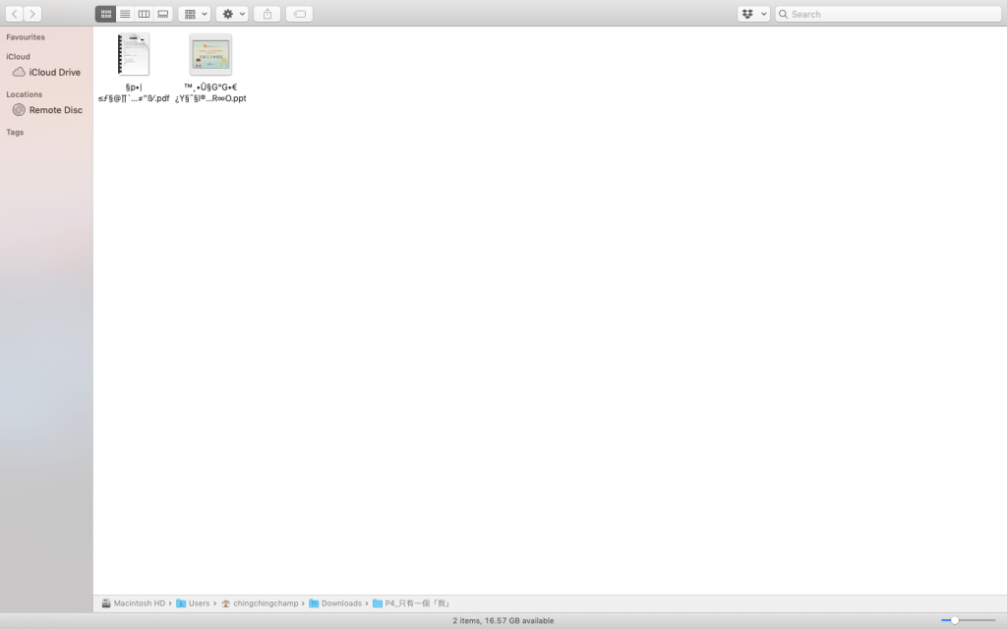The height and width of the screenshot is (629, 1007).
Task: Click the Forward navigation arrow
Action: [x=32, y=14]
